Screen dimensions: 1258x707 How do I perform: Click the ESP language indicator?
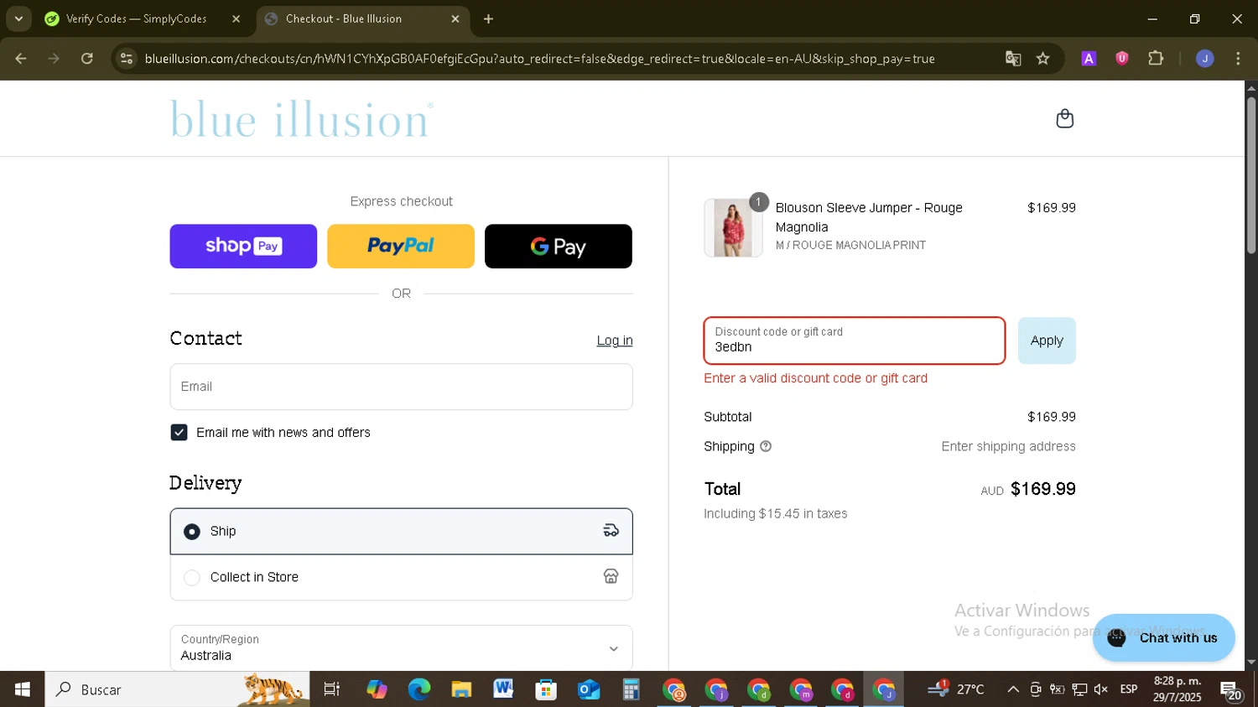[x=1129, y=689]
